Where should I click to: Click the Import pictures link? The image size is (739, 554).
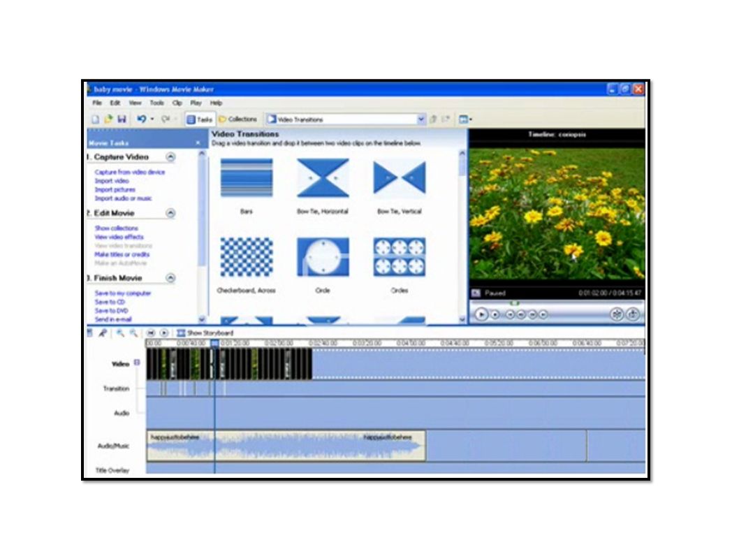click(x=115, y=189)
